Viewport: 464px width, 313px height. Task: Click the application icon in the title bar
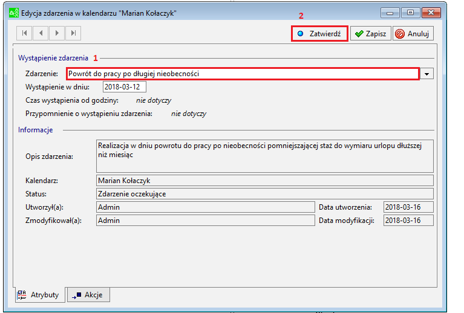[x=14, y=13]
